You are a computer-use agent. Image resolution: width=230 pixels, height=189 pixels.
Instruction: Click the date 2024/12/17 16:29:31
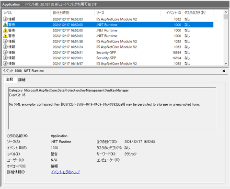(68, 53)
